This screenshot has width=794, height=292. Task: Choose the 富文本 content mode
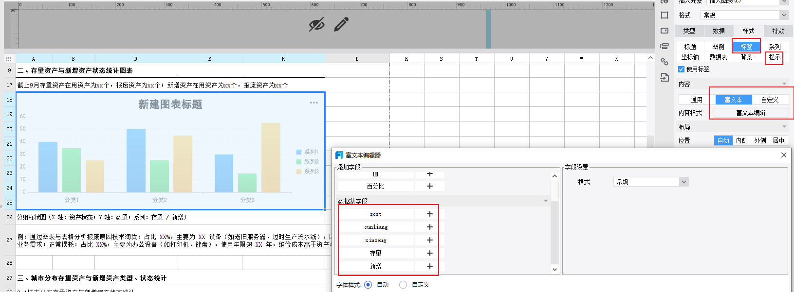(x=733, y=100)
